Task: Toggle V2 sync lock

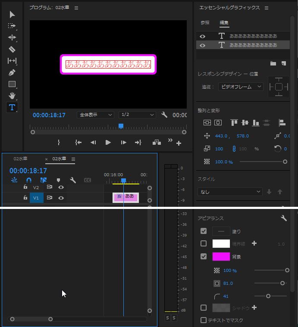Action: 50,187
